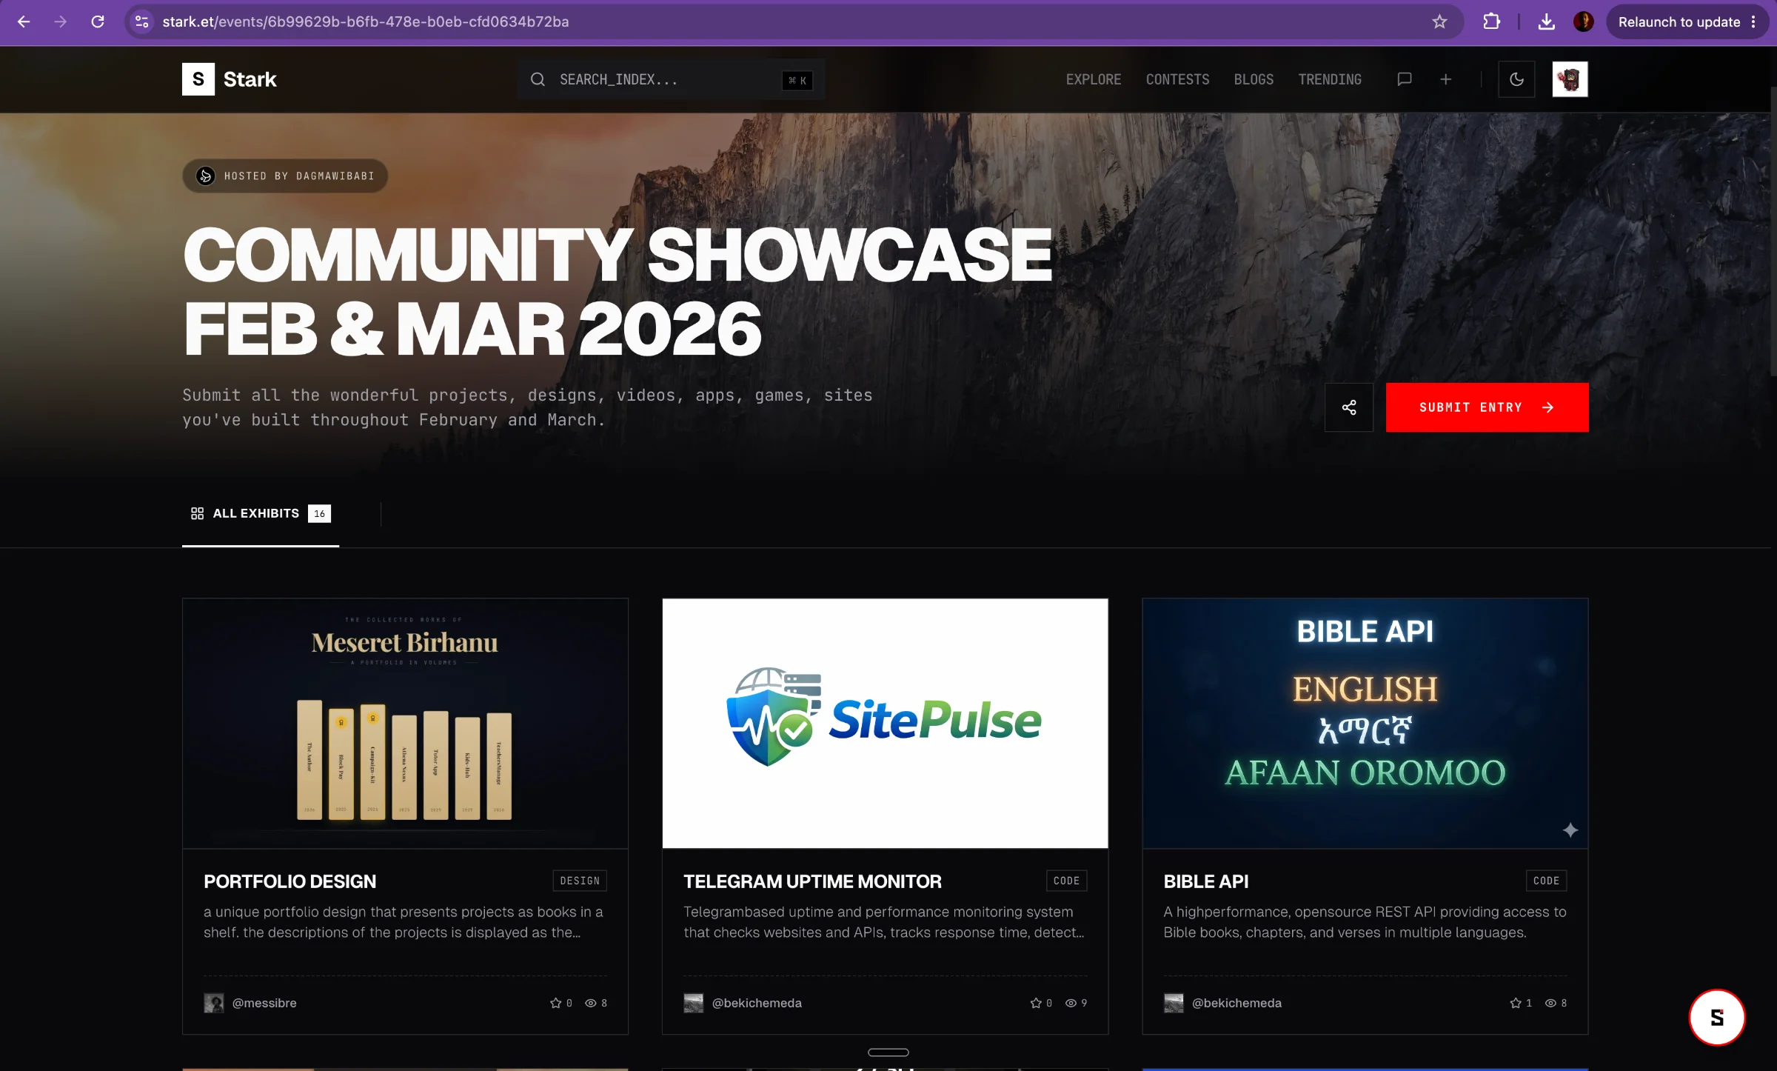This screenshot has height=1071, width=1777.
Task: Open browser downloads icon
Action: [1546, 21]
